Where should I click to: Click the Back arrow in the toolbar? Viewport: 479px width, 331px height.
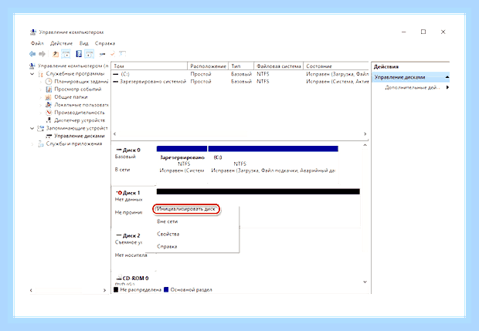pyautogui.click(x=32, y=54)
